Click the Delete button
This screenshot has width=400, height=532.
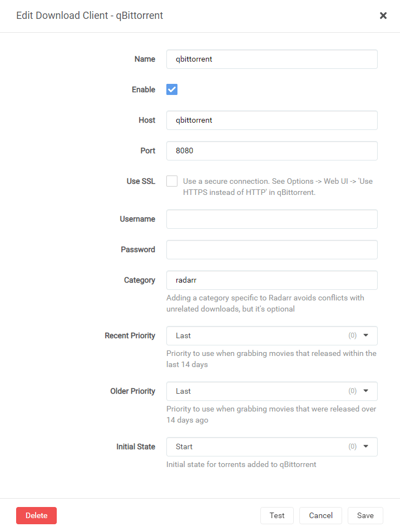point(36,515)
